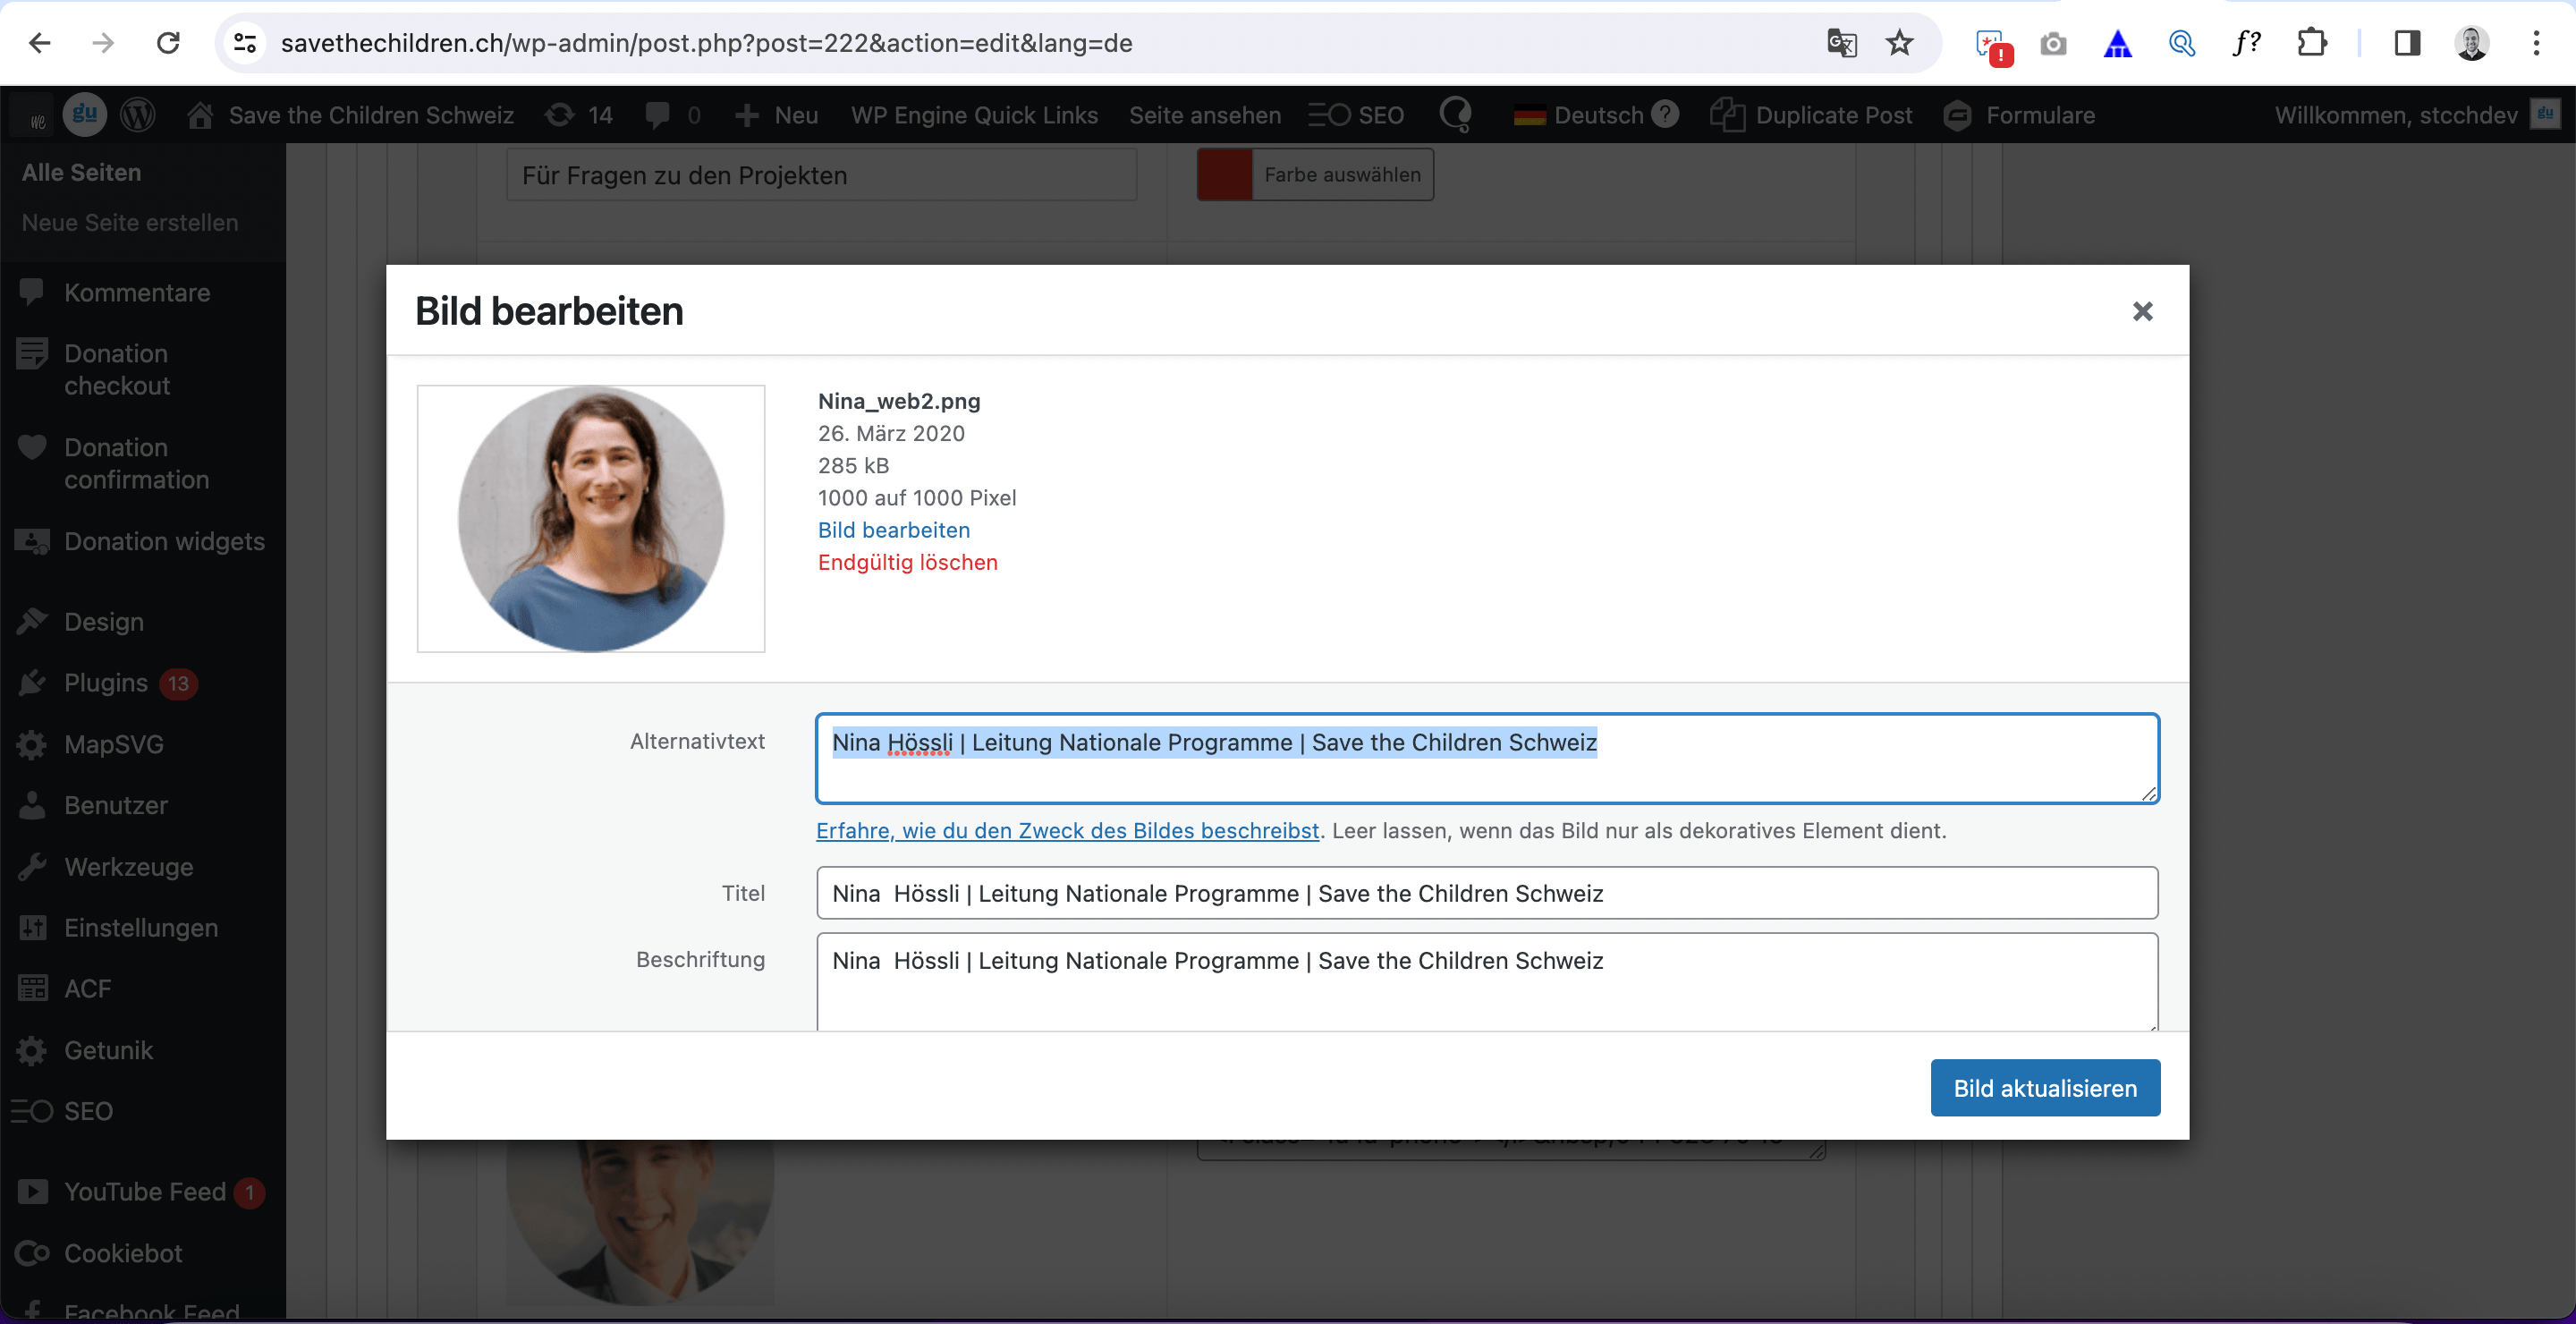Bookmark this page with the star icon
The image size is (2576, 1324).
1899,43
